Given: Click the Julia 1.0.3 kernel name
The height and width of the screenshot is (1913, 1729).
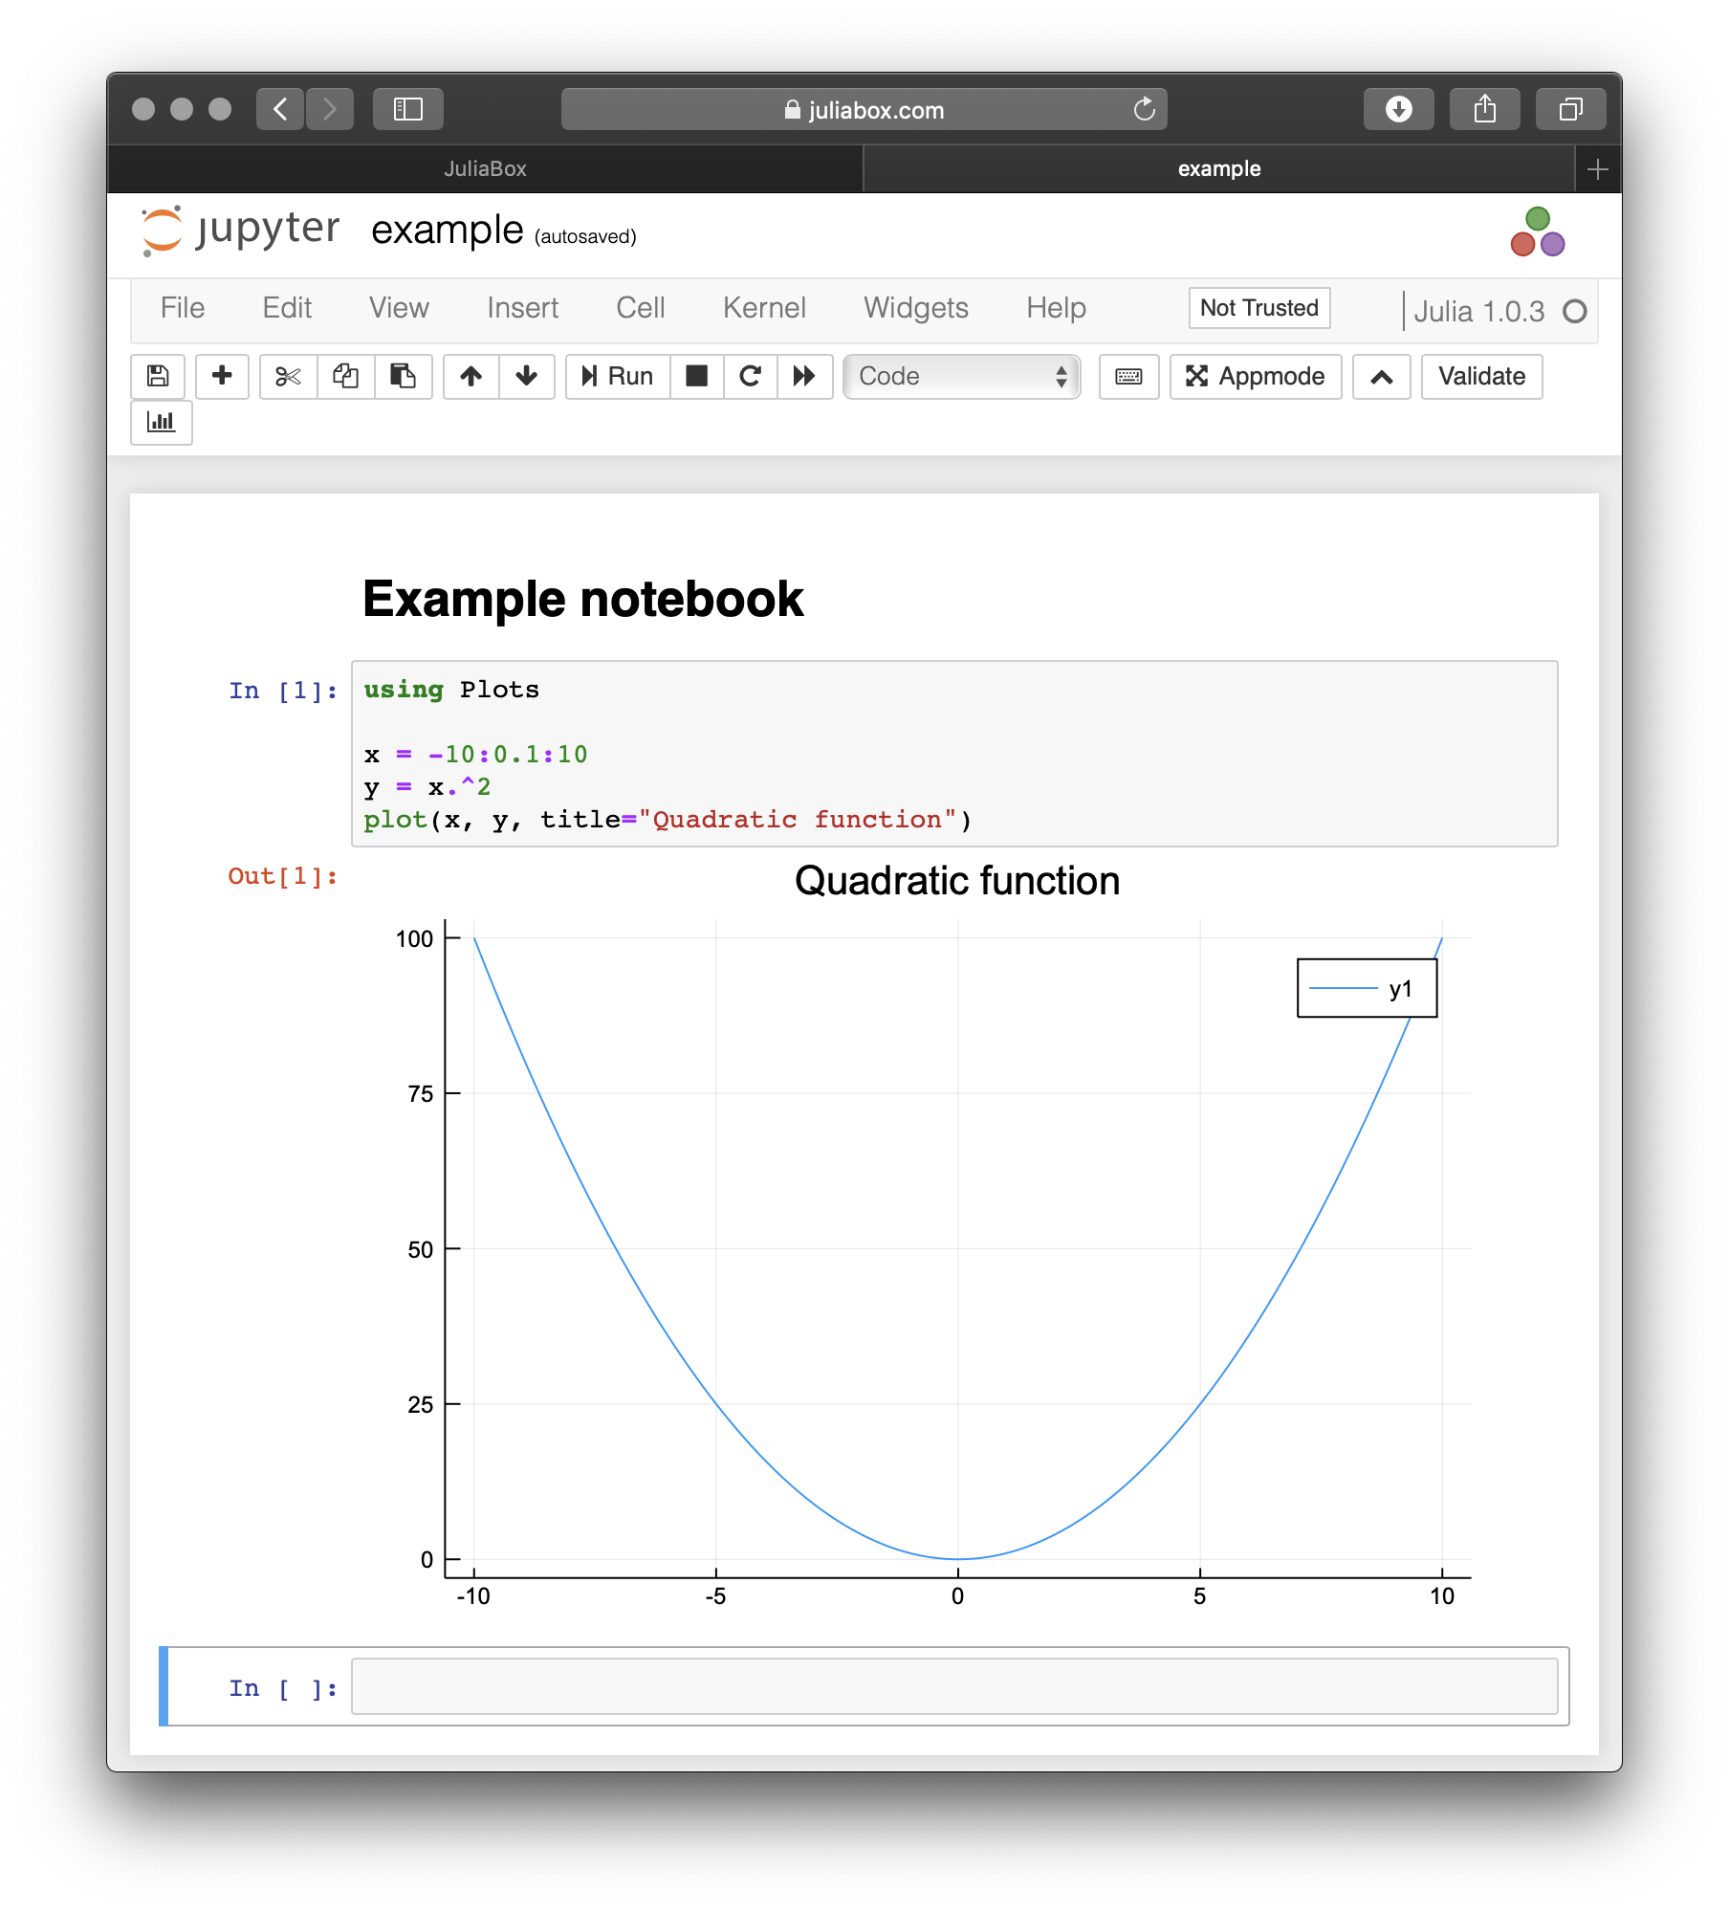Looking at the screenshot, I should [1478, 312].
